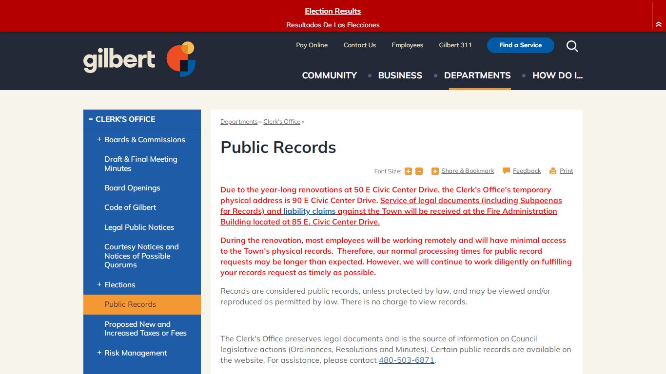Screen dimensions: 666x374
Task: Collapse the Clerk's Office sidebar section
Action: click(91, 119)
